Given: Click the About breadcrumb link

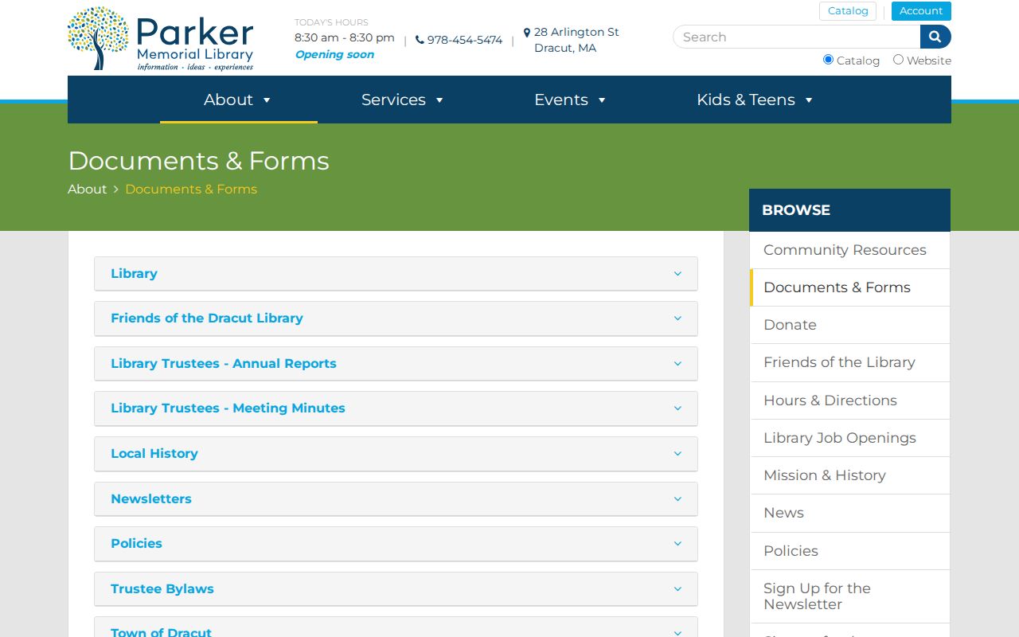Looking at the screenshot, I should (x=87, y=189).
